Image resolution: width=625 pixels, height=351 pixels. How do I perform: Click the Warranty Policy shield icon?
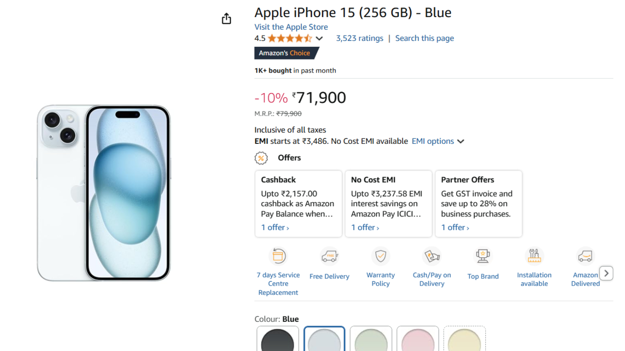pyautogui.click(x=381, y=256)
